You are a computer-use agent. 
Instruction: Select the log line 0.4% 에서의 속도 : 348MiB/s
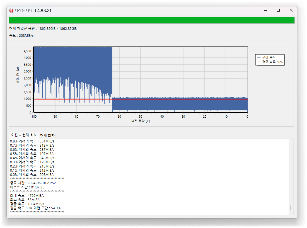coord(32,158)
